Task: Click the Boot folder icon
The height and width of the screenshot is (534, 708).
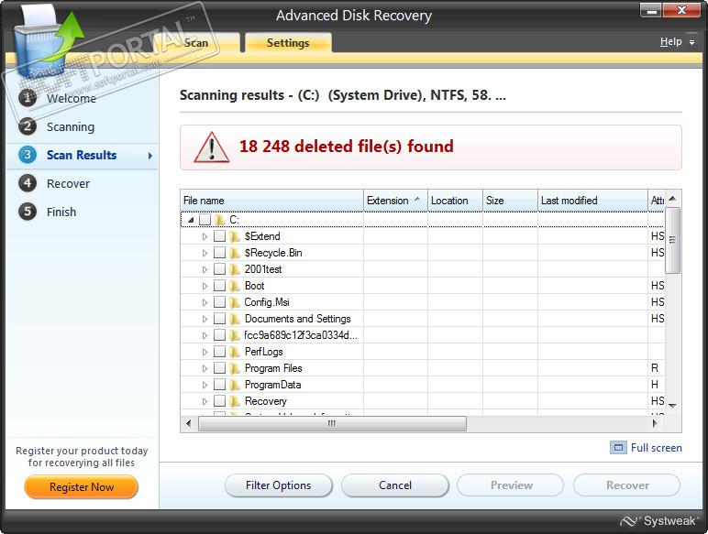Action: 234,286
